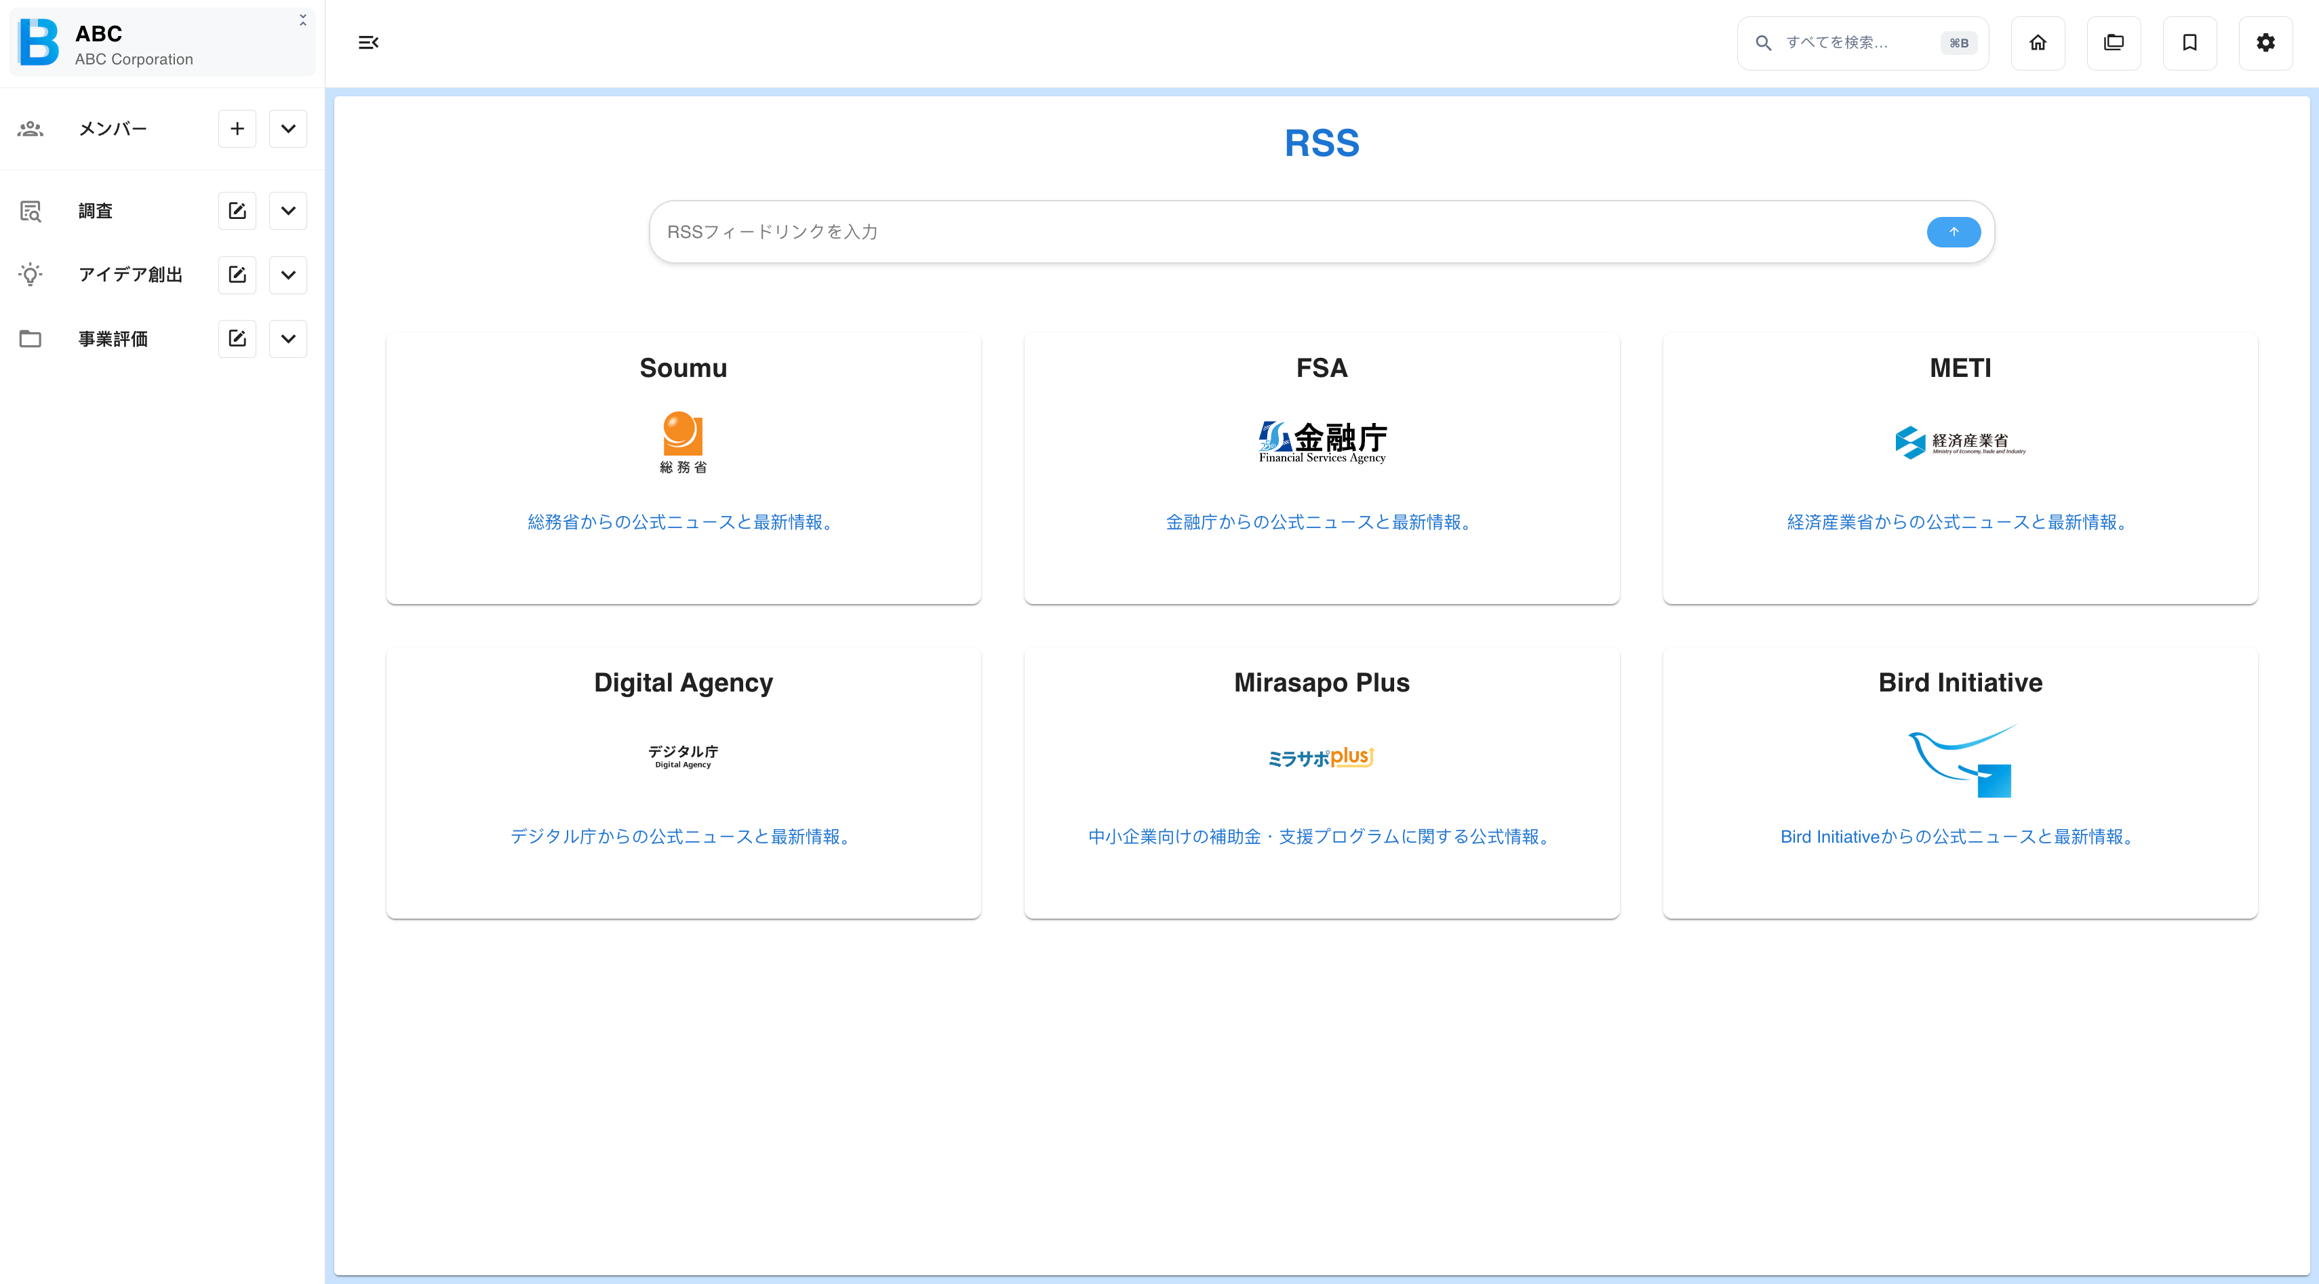Open the 経済産業省からの公式ニュース link
Screen dimensions: 2319x1284
pos(1960,522)
